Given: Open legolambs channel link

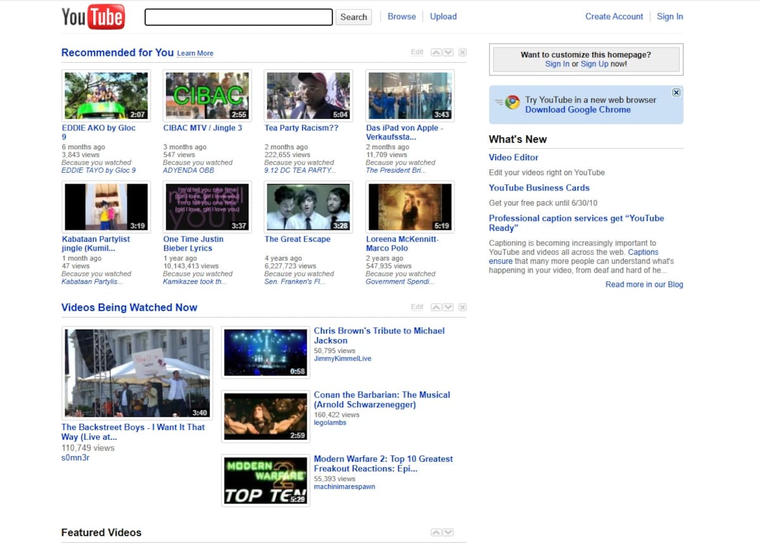Looking at the screenshot, I should (x=330, y=423).
